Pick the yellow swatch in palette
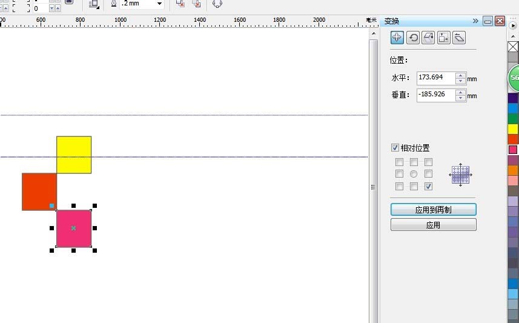Viewport: 519px width, 323px height. (513, 129)
